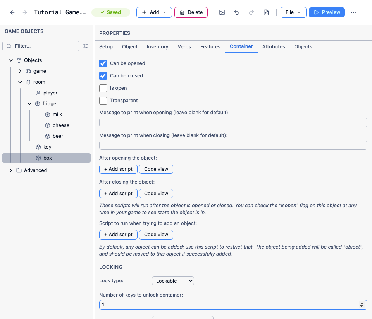Image resolution: width=372 pixels, height=319 pixels.
Task: Open the image icon in toolbar
Action: (x=222, y=12)
